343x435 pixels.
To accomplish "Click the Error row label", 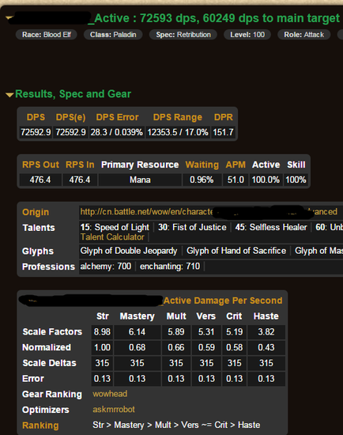I will 33,379.
